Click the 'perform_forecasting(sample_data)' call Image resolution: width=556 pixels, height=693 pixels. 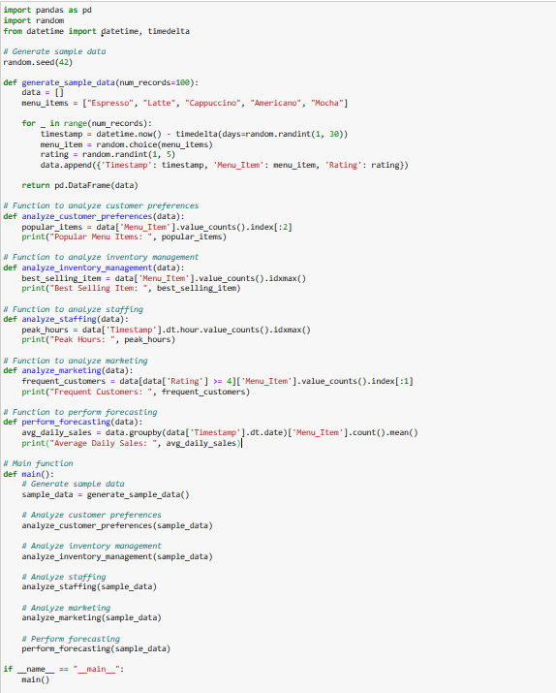pyautogui.click(x=96, y=647)
